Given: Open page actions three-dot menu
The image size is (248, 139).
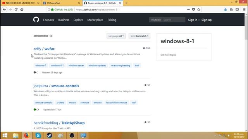Looking at the screenshot, I should coord(188,9).
